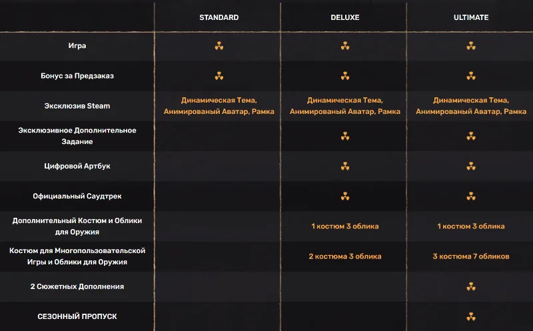Click Ultimate radiation icon for СЕЗОННЫЙ ПРОПУСК

(471, 316)
